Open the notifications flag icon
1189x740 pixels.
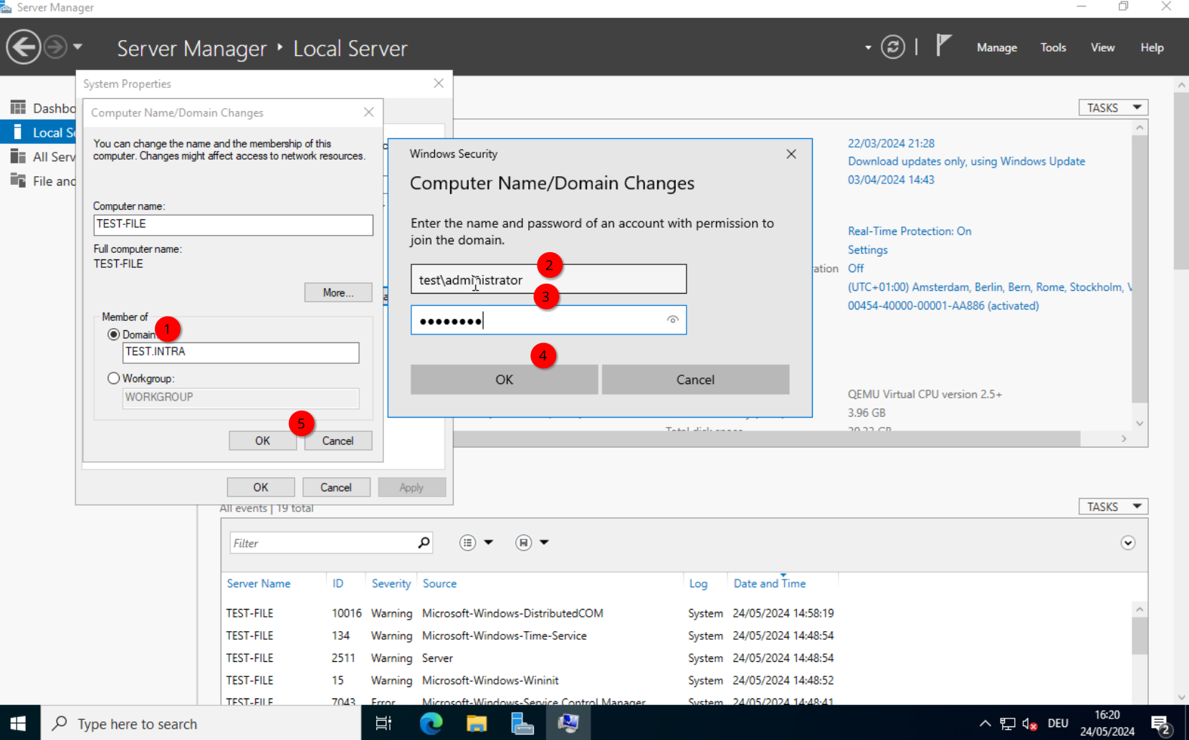(x=943, y=46)
